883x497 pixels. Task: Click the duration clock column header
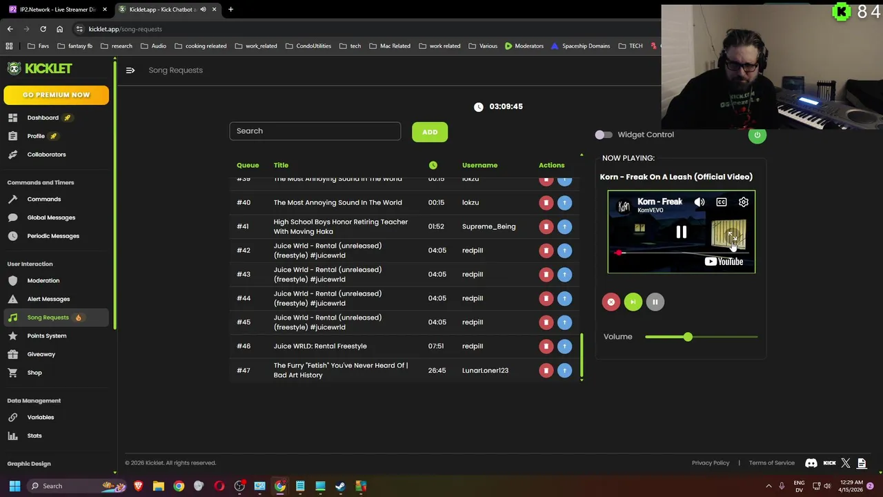(433, 165)
